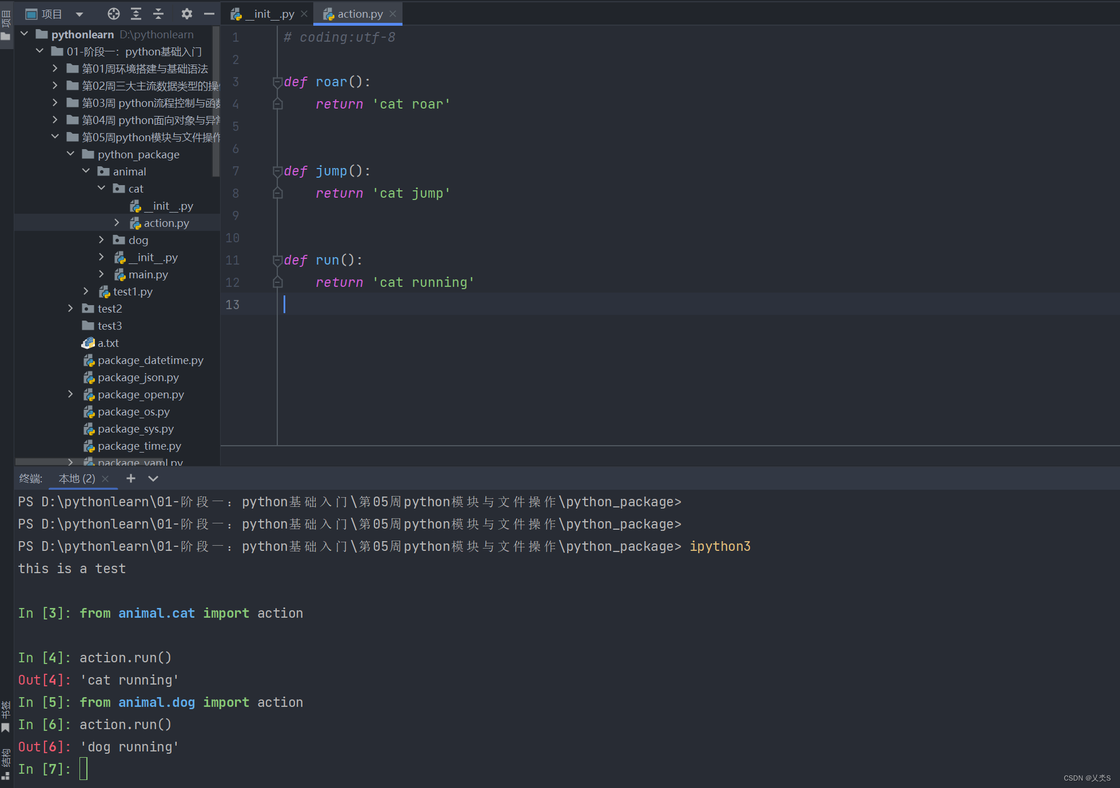Open main.py in project tree
The image size is (1120, 788).
pos(148,274)
